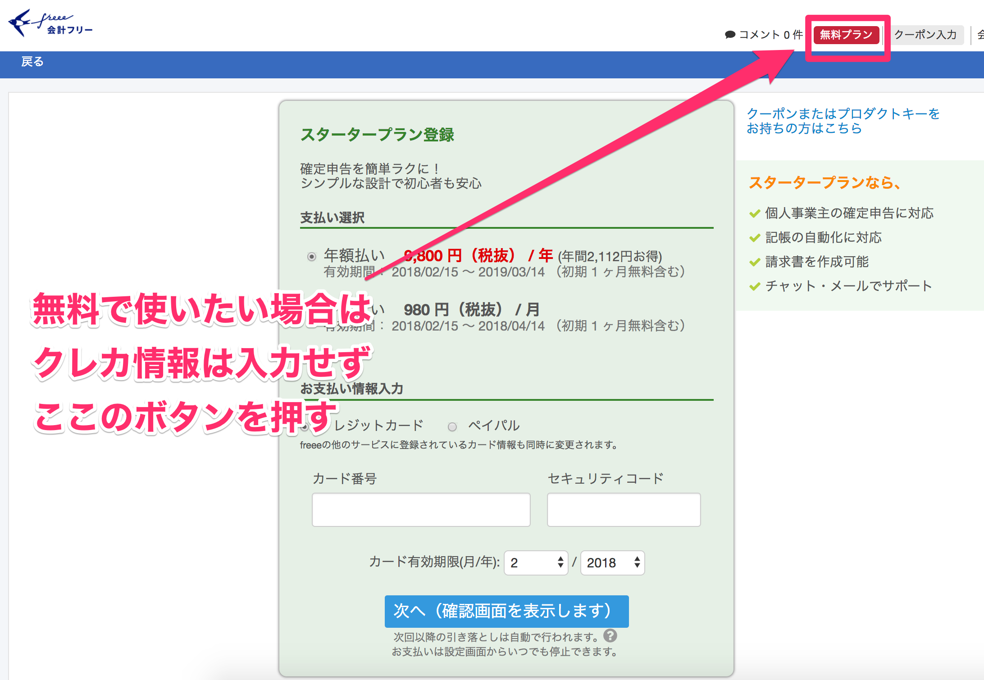Viewport: 984px width, 680px height.
Task: Select the 年額払い annual payment option
Action: (x=311, y=257)
